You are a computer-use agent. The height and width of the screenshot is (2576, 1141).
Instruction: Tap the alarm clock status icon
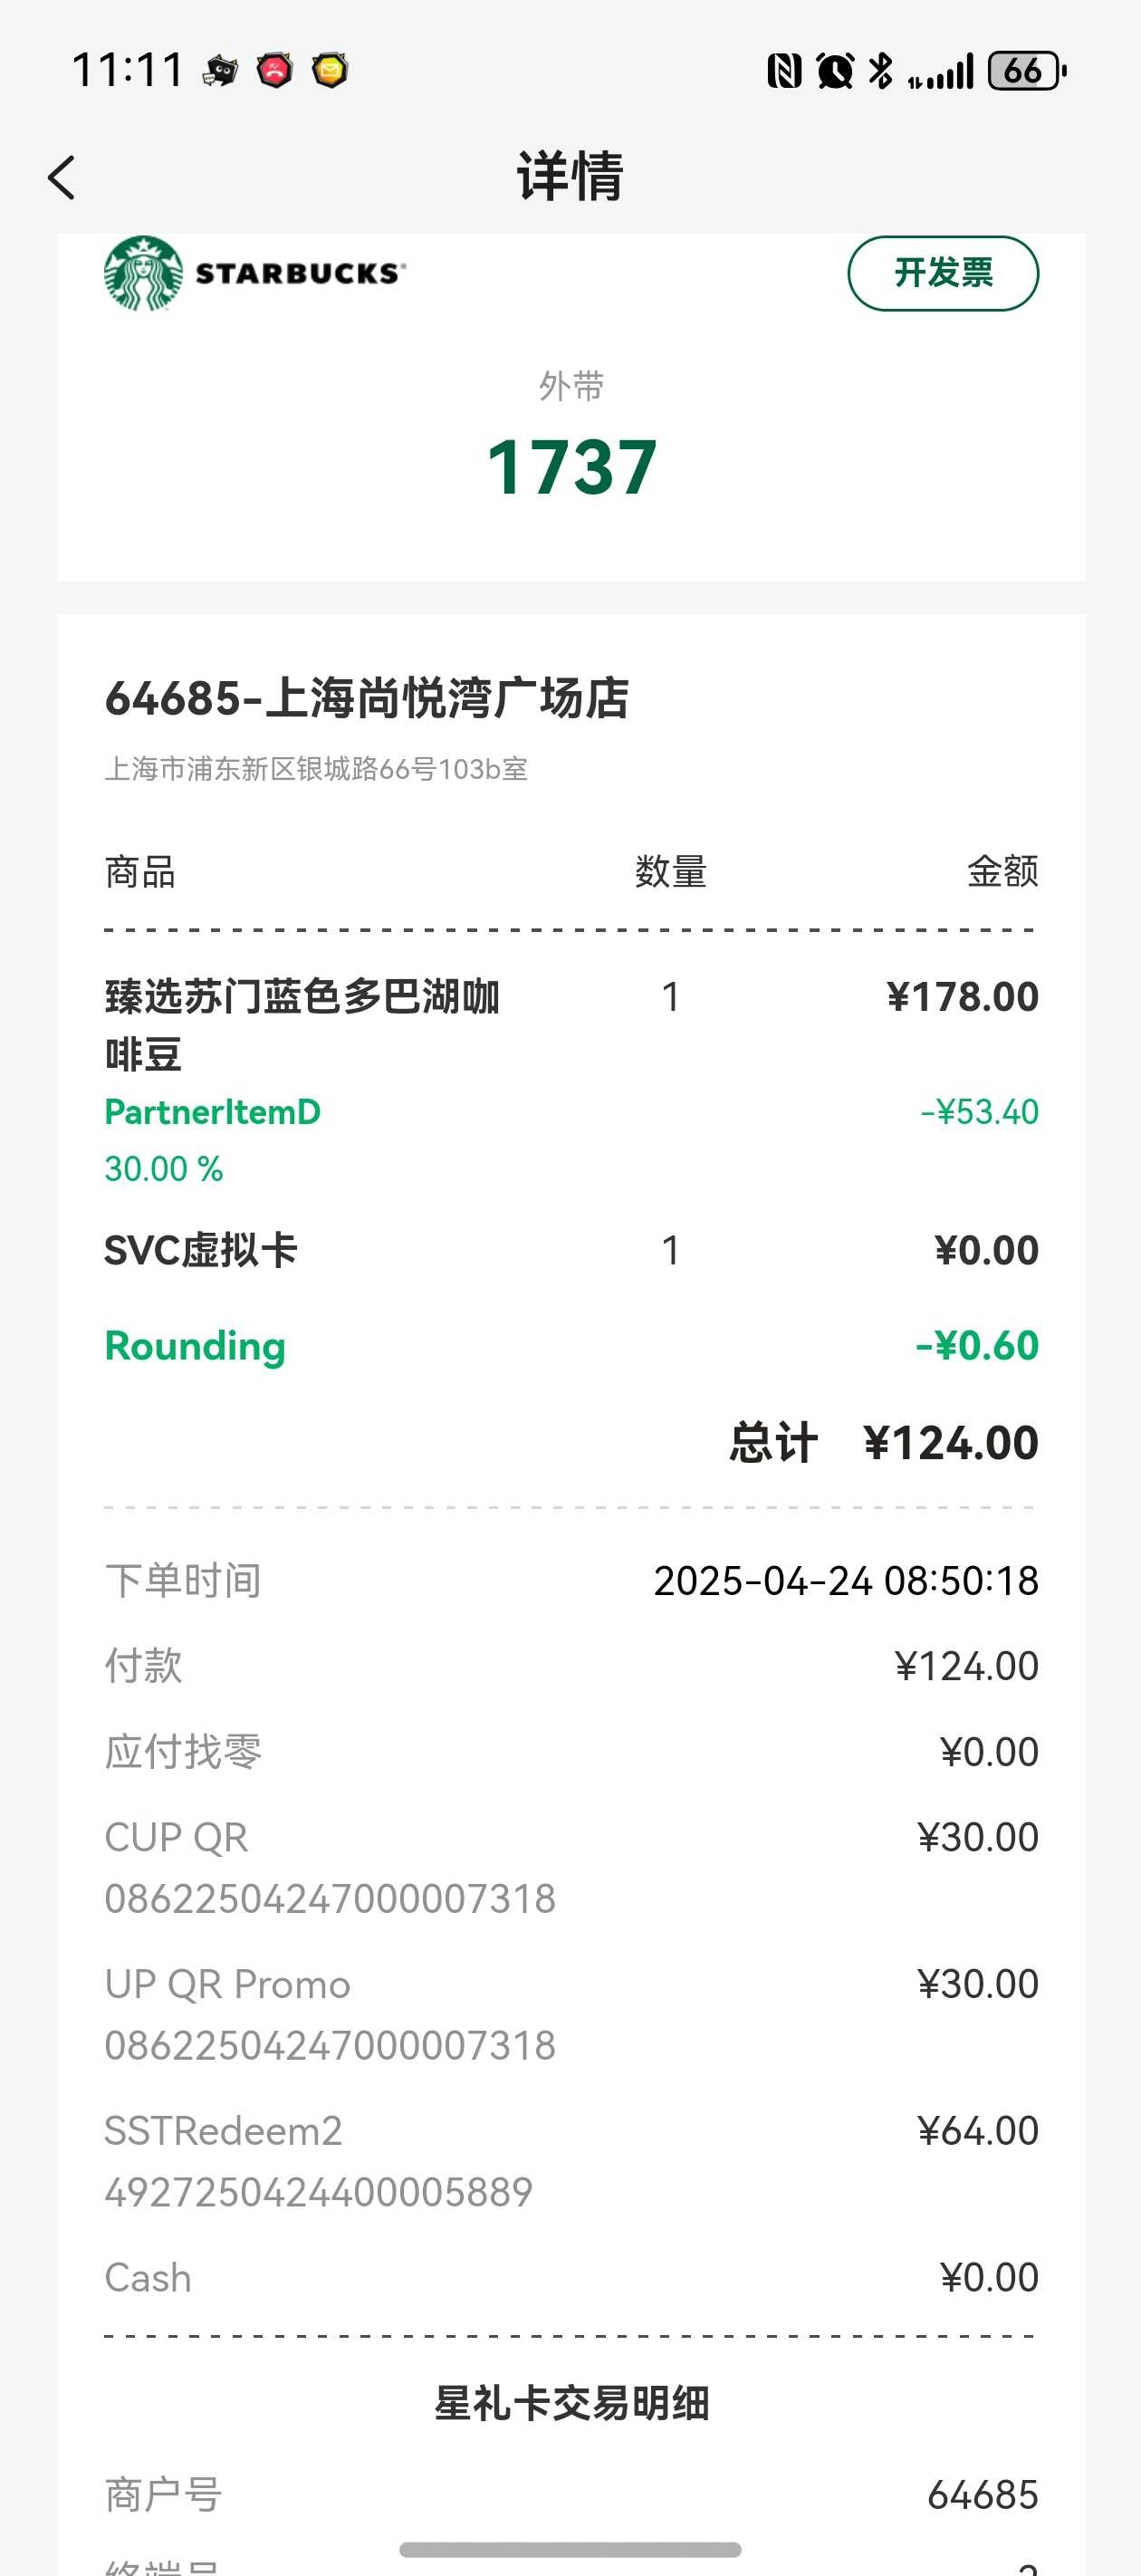click(835, 71)
